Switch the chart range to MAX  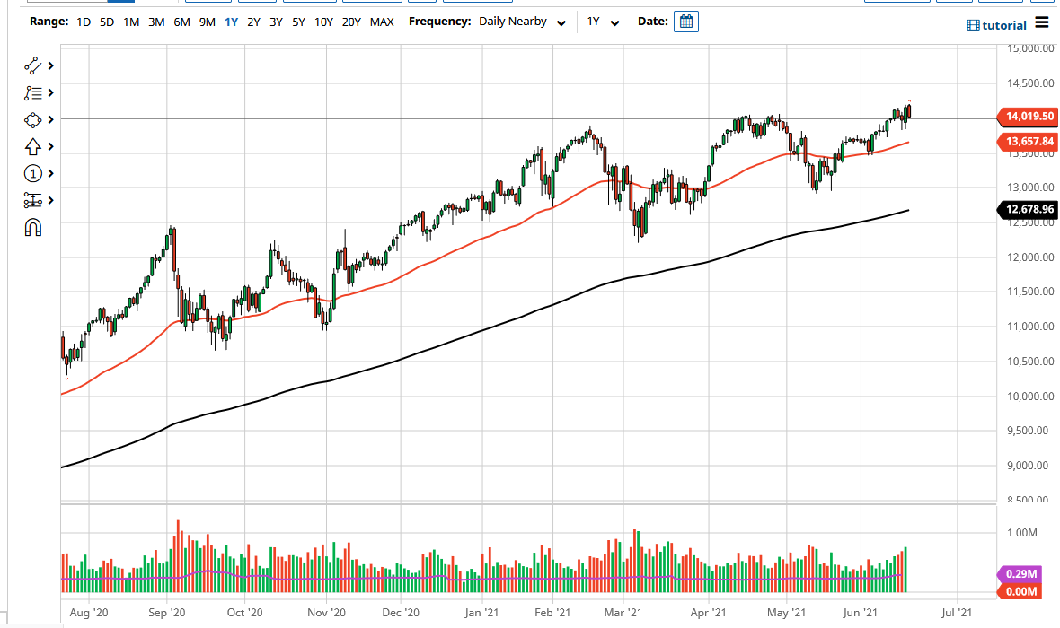(381, 22)
